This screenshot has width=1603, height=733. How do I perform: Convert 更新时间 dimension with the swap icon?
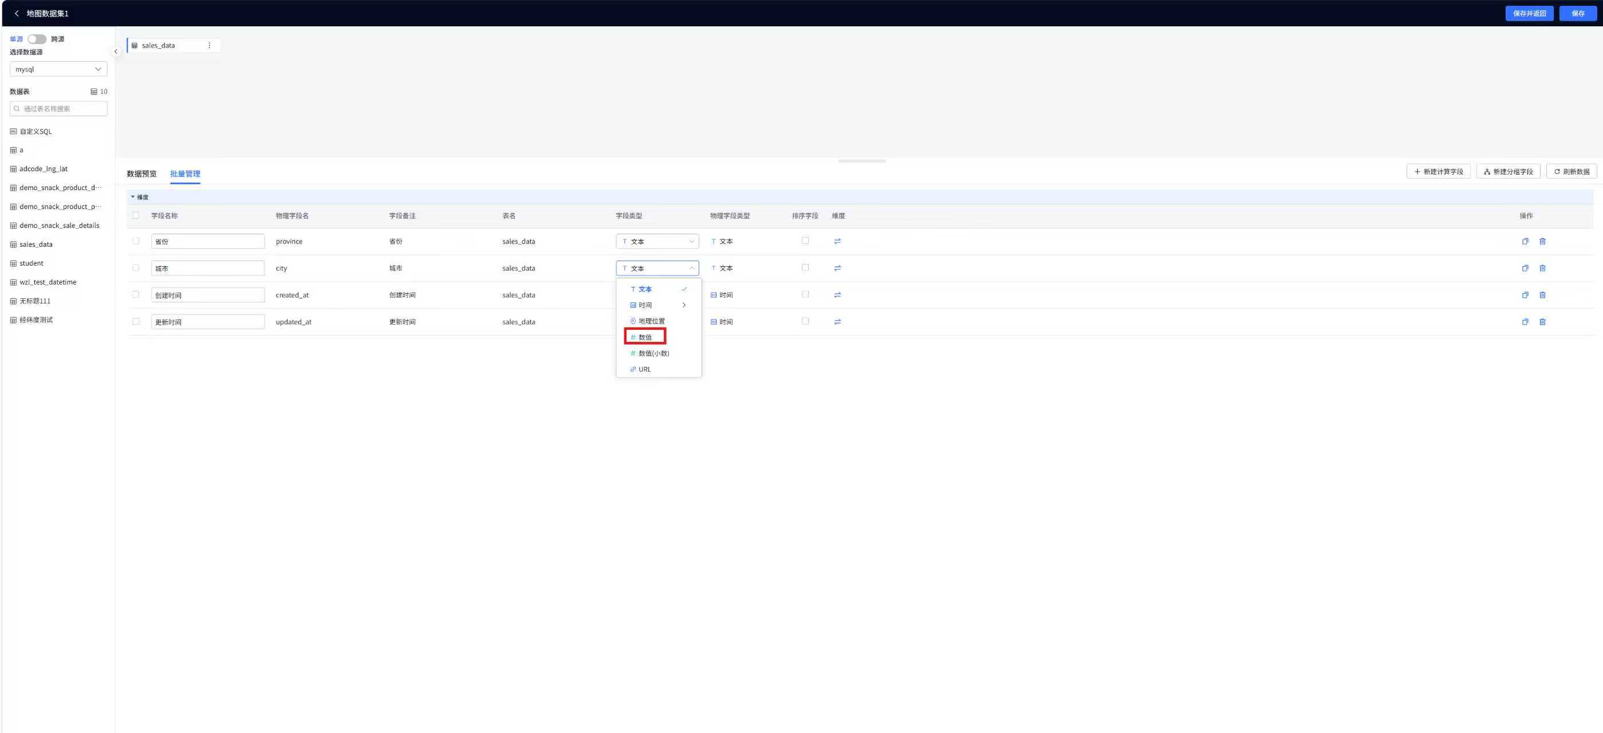pos(838,322)
